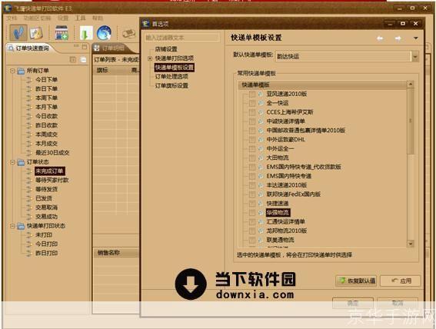Open the 帮助 menu
Viewport: 436px width, 329px height.
click(x=98, y=18)
